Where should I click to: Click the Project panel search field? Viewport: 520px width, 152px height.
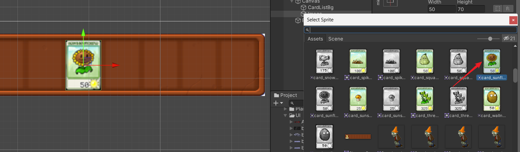point(296,103)
